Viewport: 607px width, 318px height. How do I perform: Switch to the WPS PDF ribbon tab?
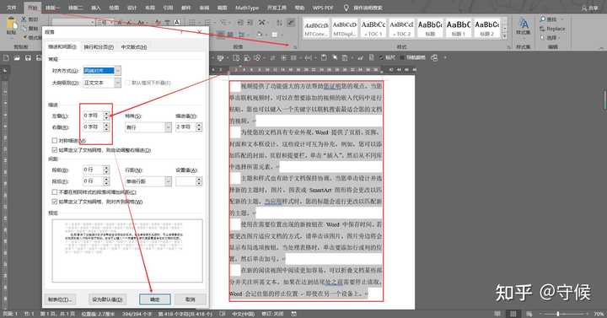(x=322, y=8)
